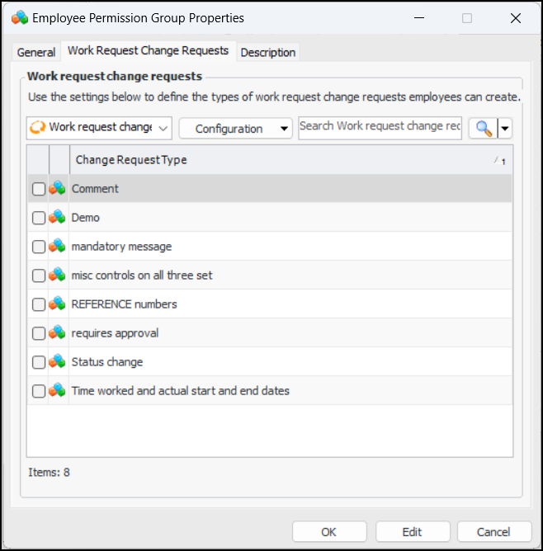Click the icon next to Status change

pyautogui.click(x=58, y=362)
